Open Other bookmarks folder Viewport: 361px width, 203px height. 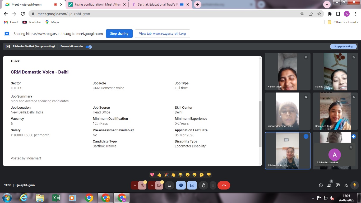point(343,22)
